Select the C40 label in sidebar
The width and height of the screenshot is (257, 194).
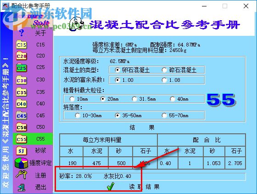(40, 103)
